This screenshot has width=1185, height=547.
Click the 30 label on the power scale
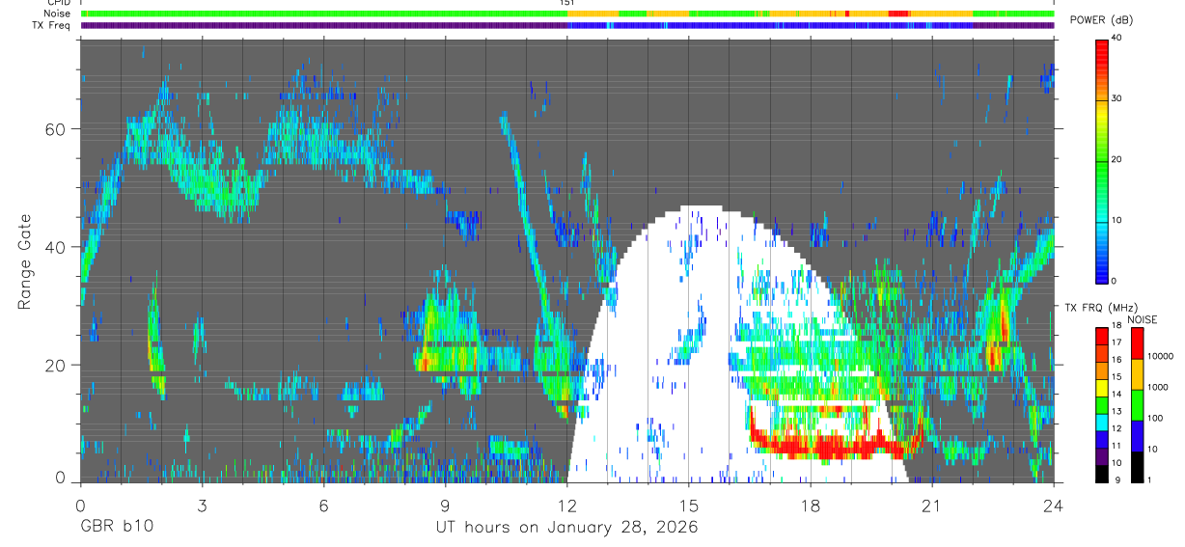(x=1116, y=98)
